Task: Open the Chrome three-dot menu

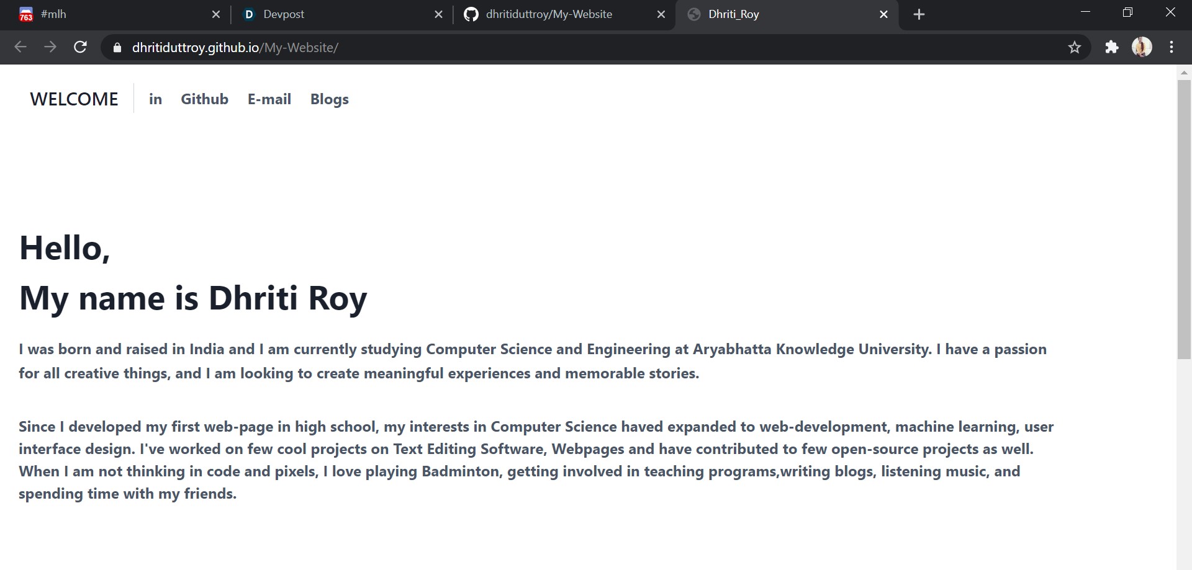Action: point(1172,47)
